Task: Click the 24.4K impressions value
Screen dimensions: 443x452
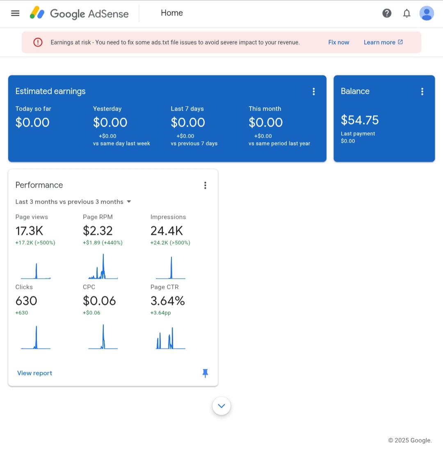Action: (x=167, y=231)
